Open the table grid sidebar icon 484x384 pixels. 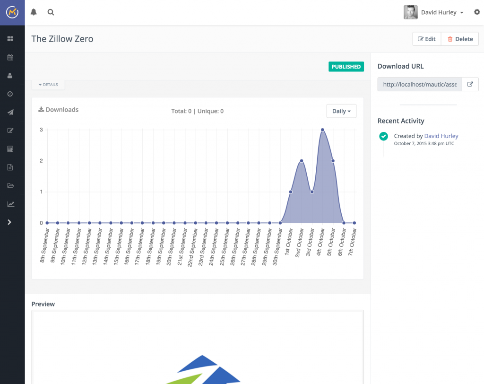tap(10, 149)
